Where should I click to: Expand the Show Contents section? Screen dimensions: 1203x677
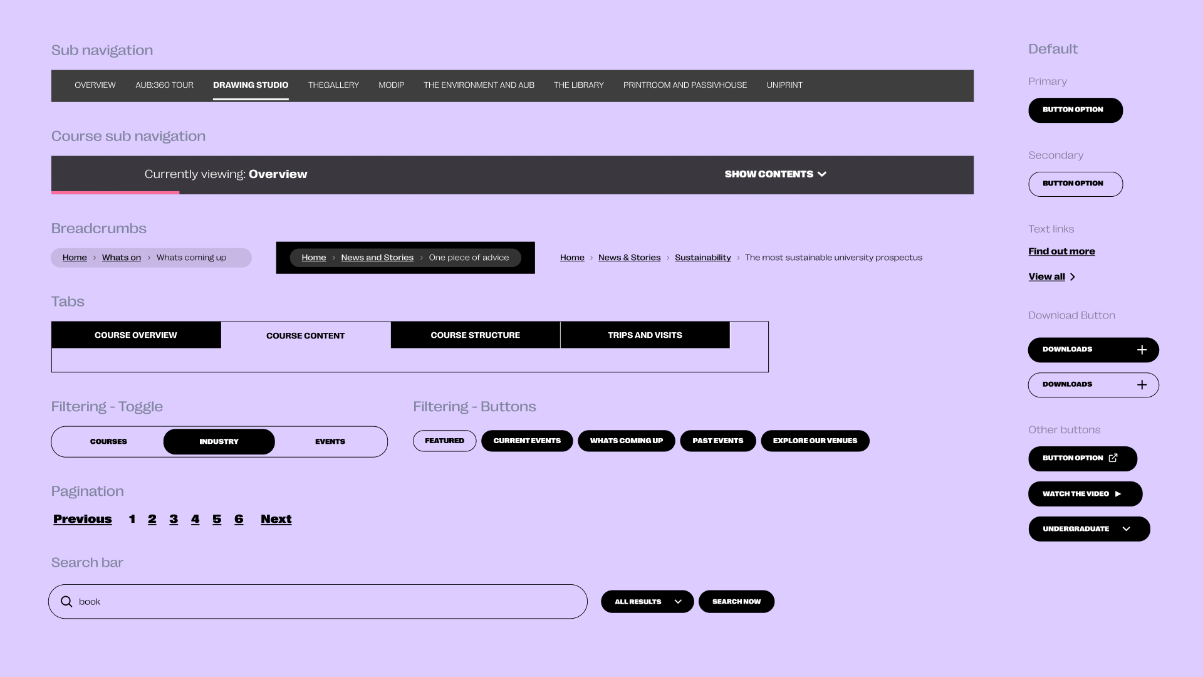[775, 174]
